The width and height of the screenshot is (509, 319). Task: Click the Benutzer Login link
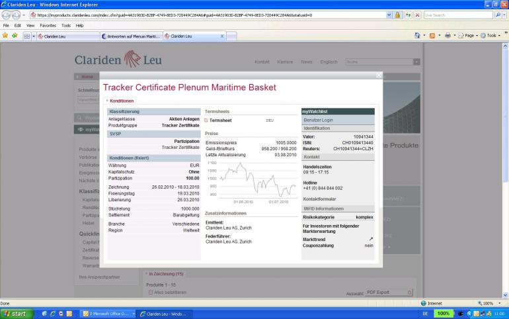[x=318, y=120]
